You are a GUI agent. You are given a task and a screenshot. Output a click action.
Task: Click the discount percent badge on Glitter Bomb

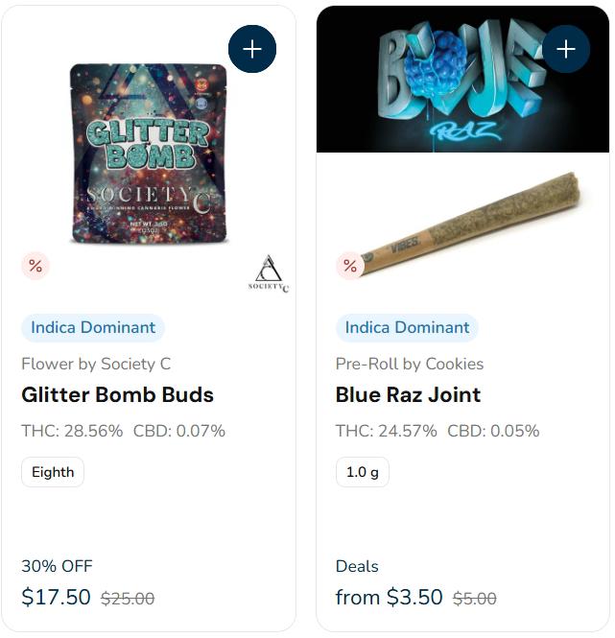[x=35, y=266]
